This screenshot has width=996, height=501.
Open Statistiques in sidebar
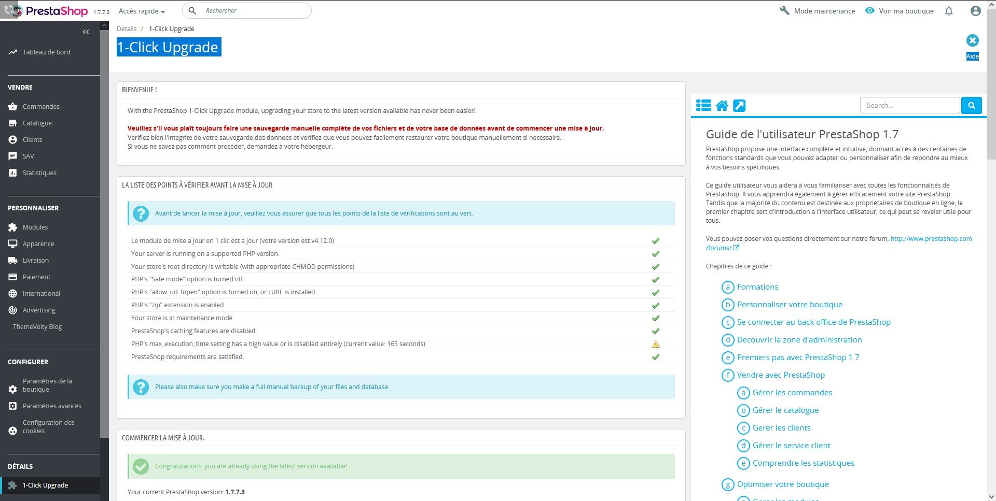tap(39, 173)
